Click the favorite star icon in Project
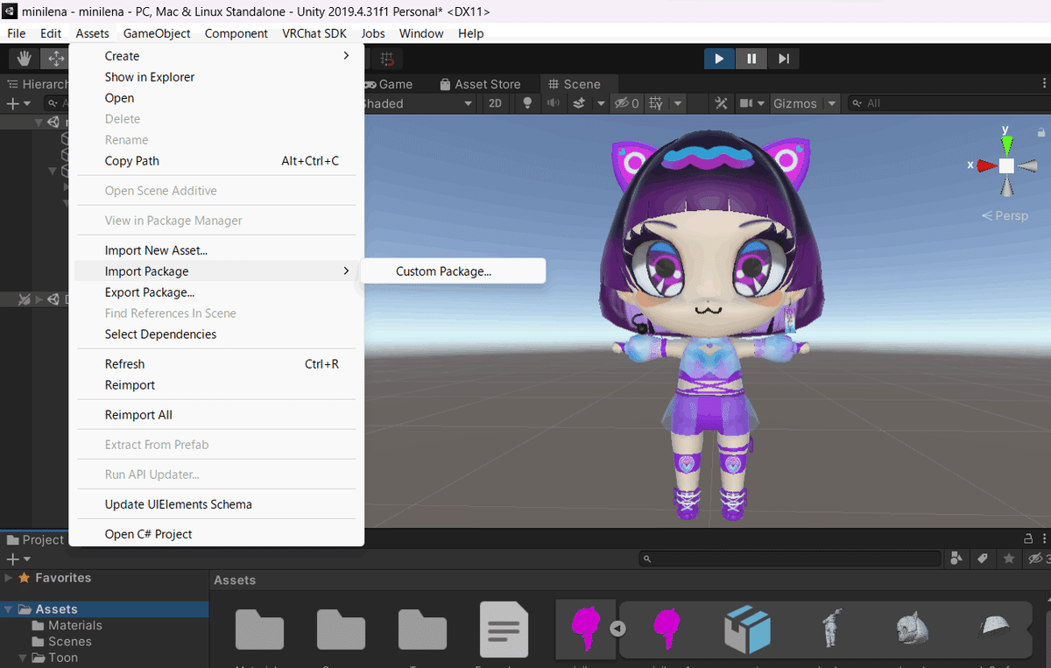 pos(1009,559)
